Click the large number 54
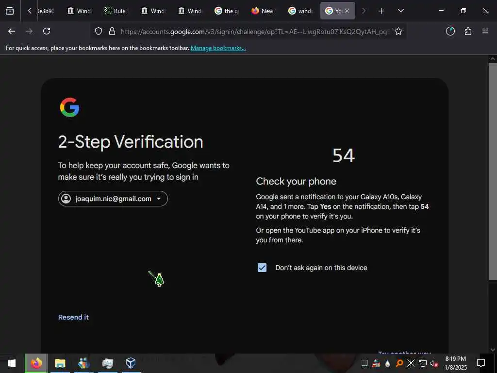497x373 pixels. pyautogui.click(x=344, y=156)
